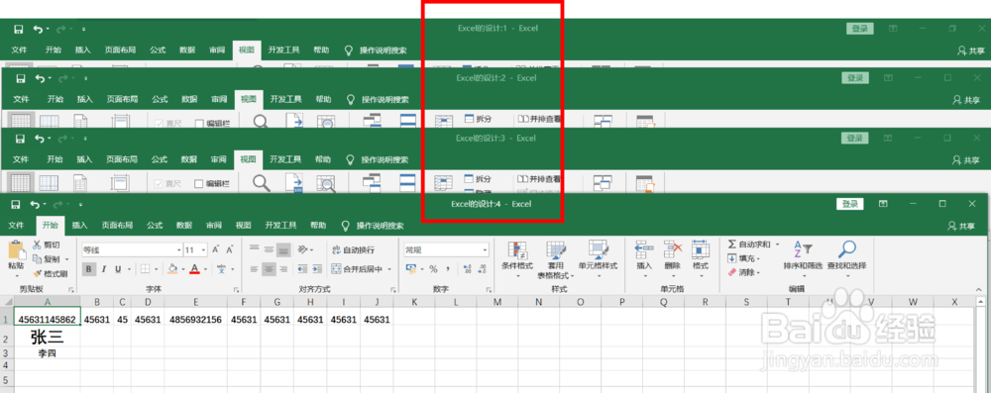Viewport: 991px width, 393px height.
Task: Click Save icon in Excel的设计:4 window
Action: [17, 204]
